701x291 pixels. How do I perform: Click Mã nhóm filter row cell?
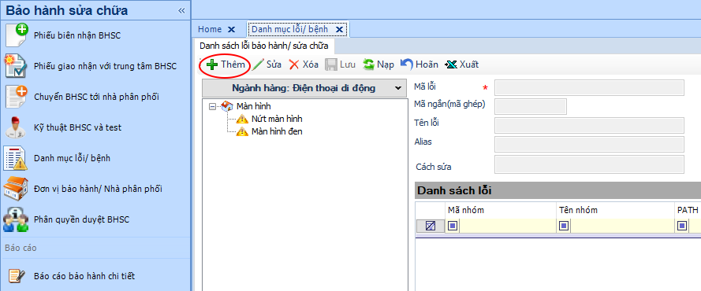tap(508, 226)
